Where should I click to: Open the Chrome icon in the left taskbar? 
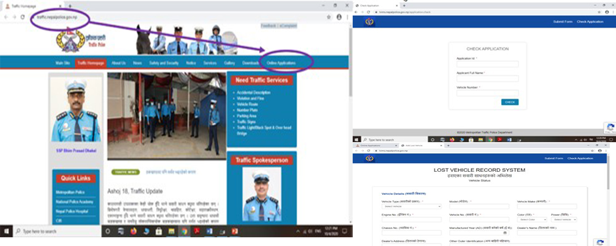pos(184,231)
